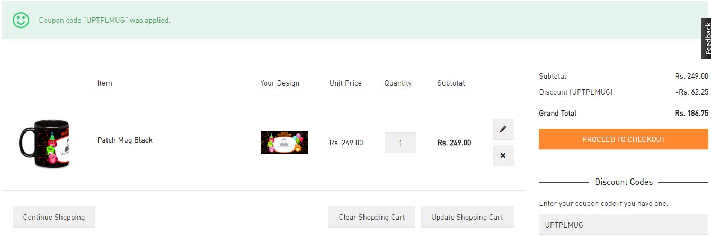
Task: Click the Patch Mug Black product image
Action: point(45,143)
